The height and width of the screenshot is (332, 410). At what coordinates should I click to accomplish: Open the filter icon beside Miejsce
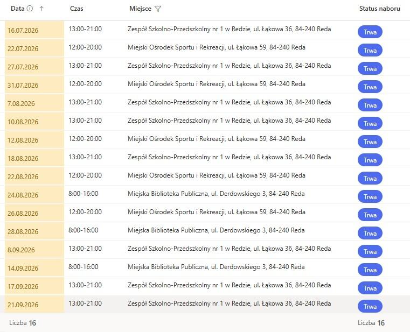[158, 9]
